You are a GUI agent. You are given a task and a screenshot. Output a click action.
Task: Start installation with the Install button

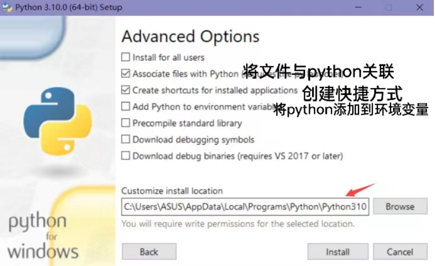[338, 251]
